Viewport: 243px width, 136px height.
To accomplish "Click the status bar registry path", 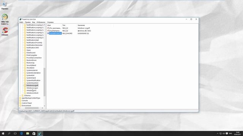I will coord(46,111).
